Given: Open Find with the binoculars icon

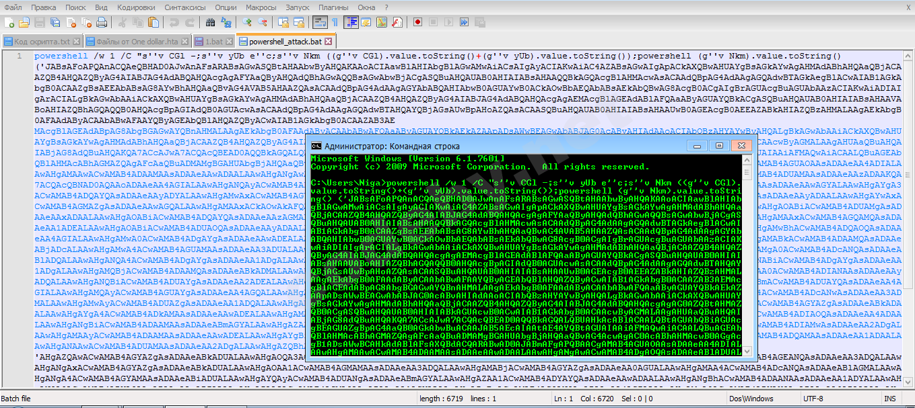Looking at the screenshot, I should [210, 22].
